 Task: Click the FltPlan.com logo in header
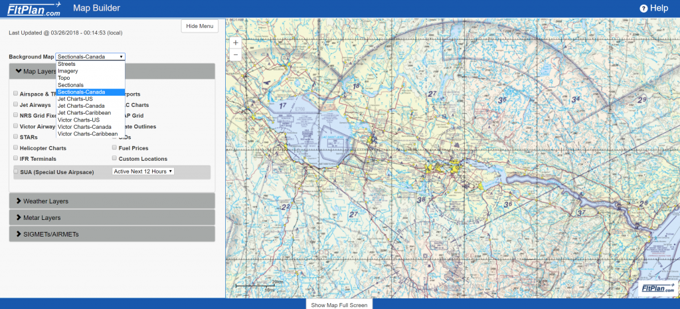coord(34,9)
